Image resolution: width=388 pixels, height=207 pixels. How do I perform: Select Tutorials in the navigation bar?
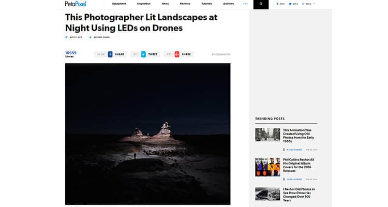[206, 4]
